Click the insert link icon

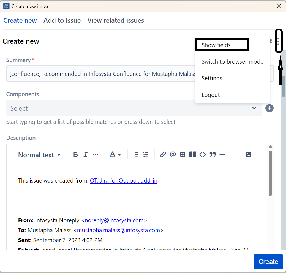pos(163,155)
